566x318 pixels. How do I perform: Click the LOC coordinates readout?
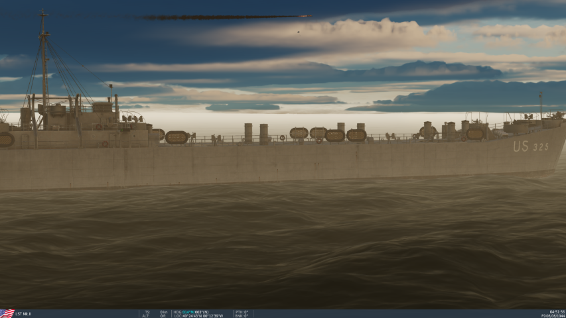click(x=198, y=316)
